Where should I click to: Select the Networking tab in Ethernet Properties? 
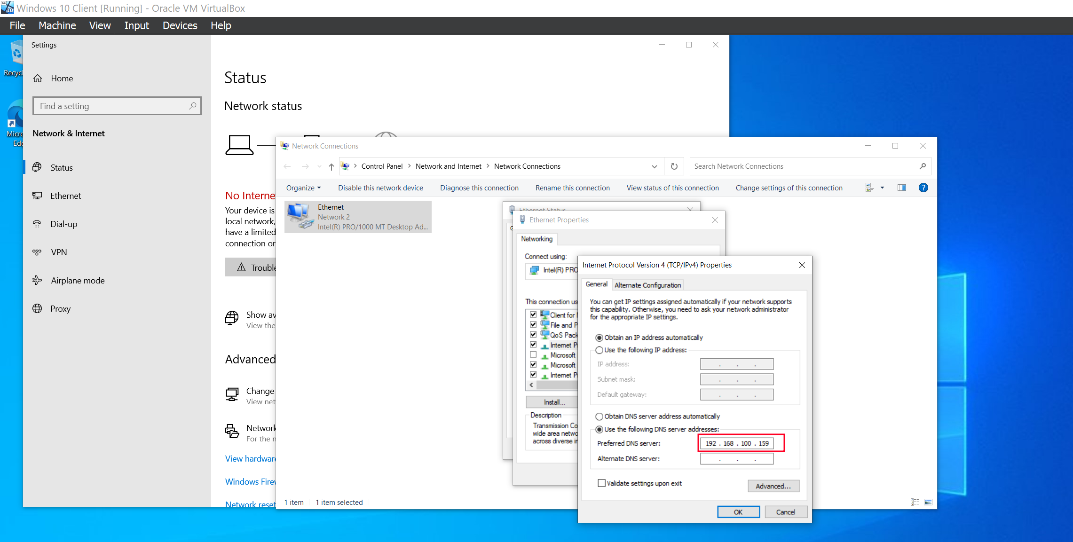(536, 239)
